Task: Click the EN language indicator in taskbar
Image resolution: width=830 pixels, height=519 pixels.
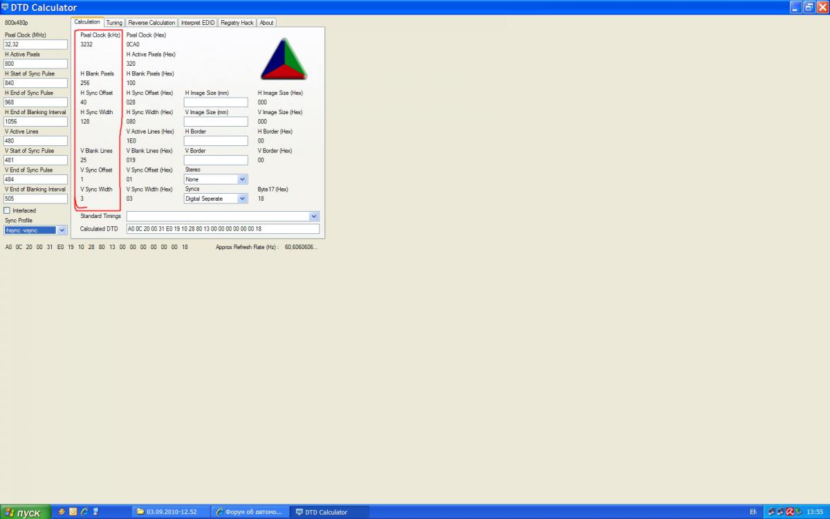Action: tap(753, 511)
